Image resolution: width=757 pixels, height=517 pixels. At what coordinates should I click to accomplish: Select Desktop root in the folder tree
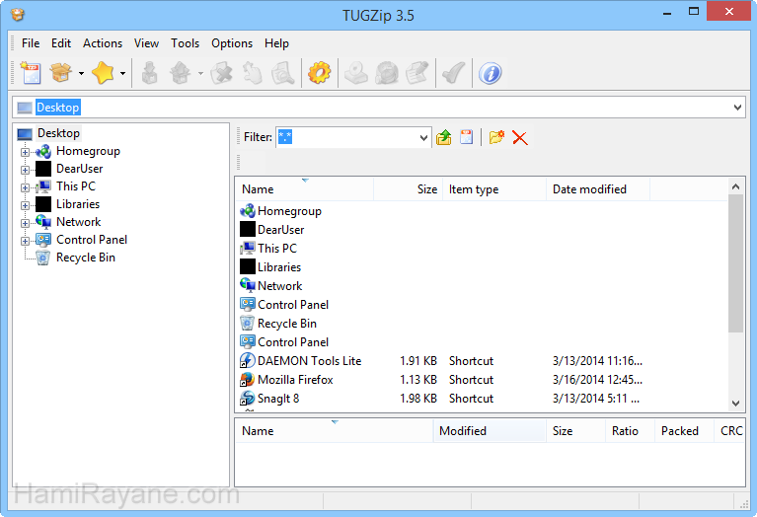point(58,133)
